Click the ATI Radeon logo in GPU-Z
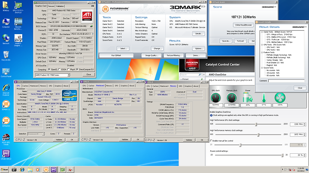309x173 pixels. click(87, 16)
